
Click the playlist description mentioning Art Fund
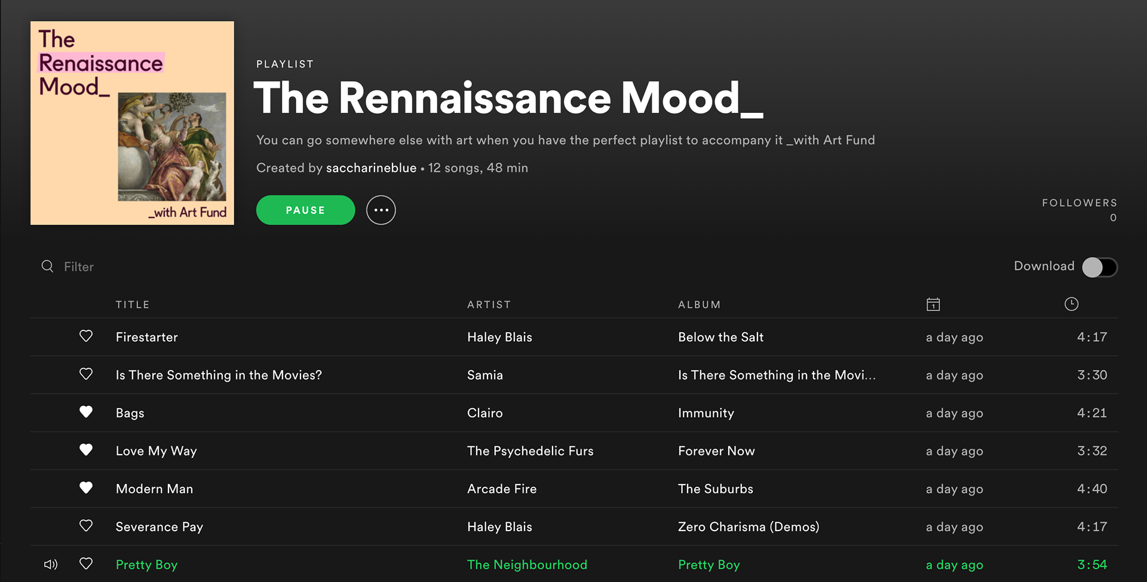[x=566, y=140]
